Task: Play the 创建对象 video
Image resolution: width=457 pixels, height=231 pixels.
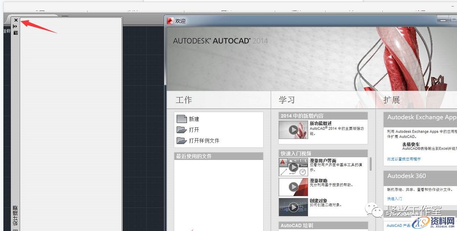Action: (293, 207)
